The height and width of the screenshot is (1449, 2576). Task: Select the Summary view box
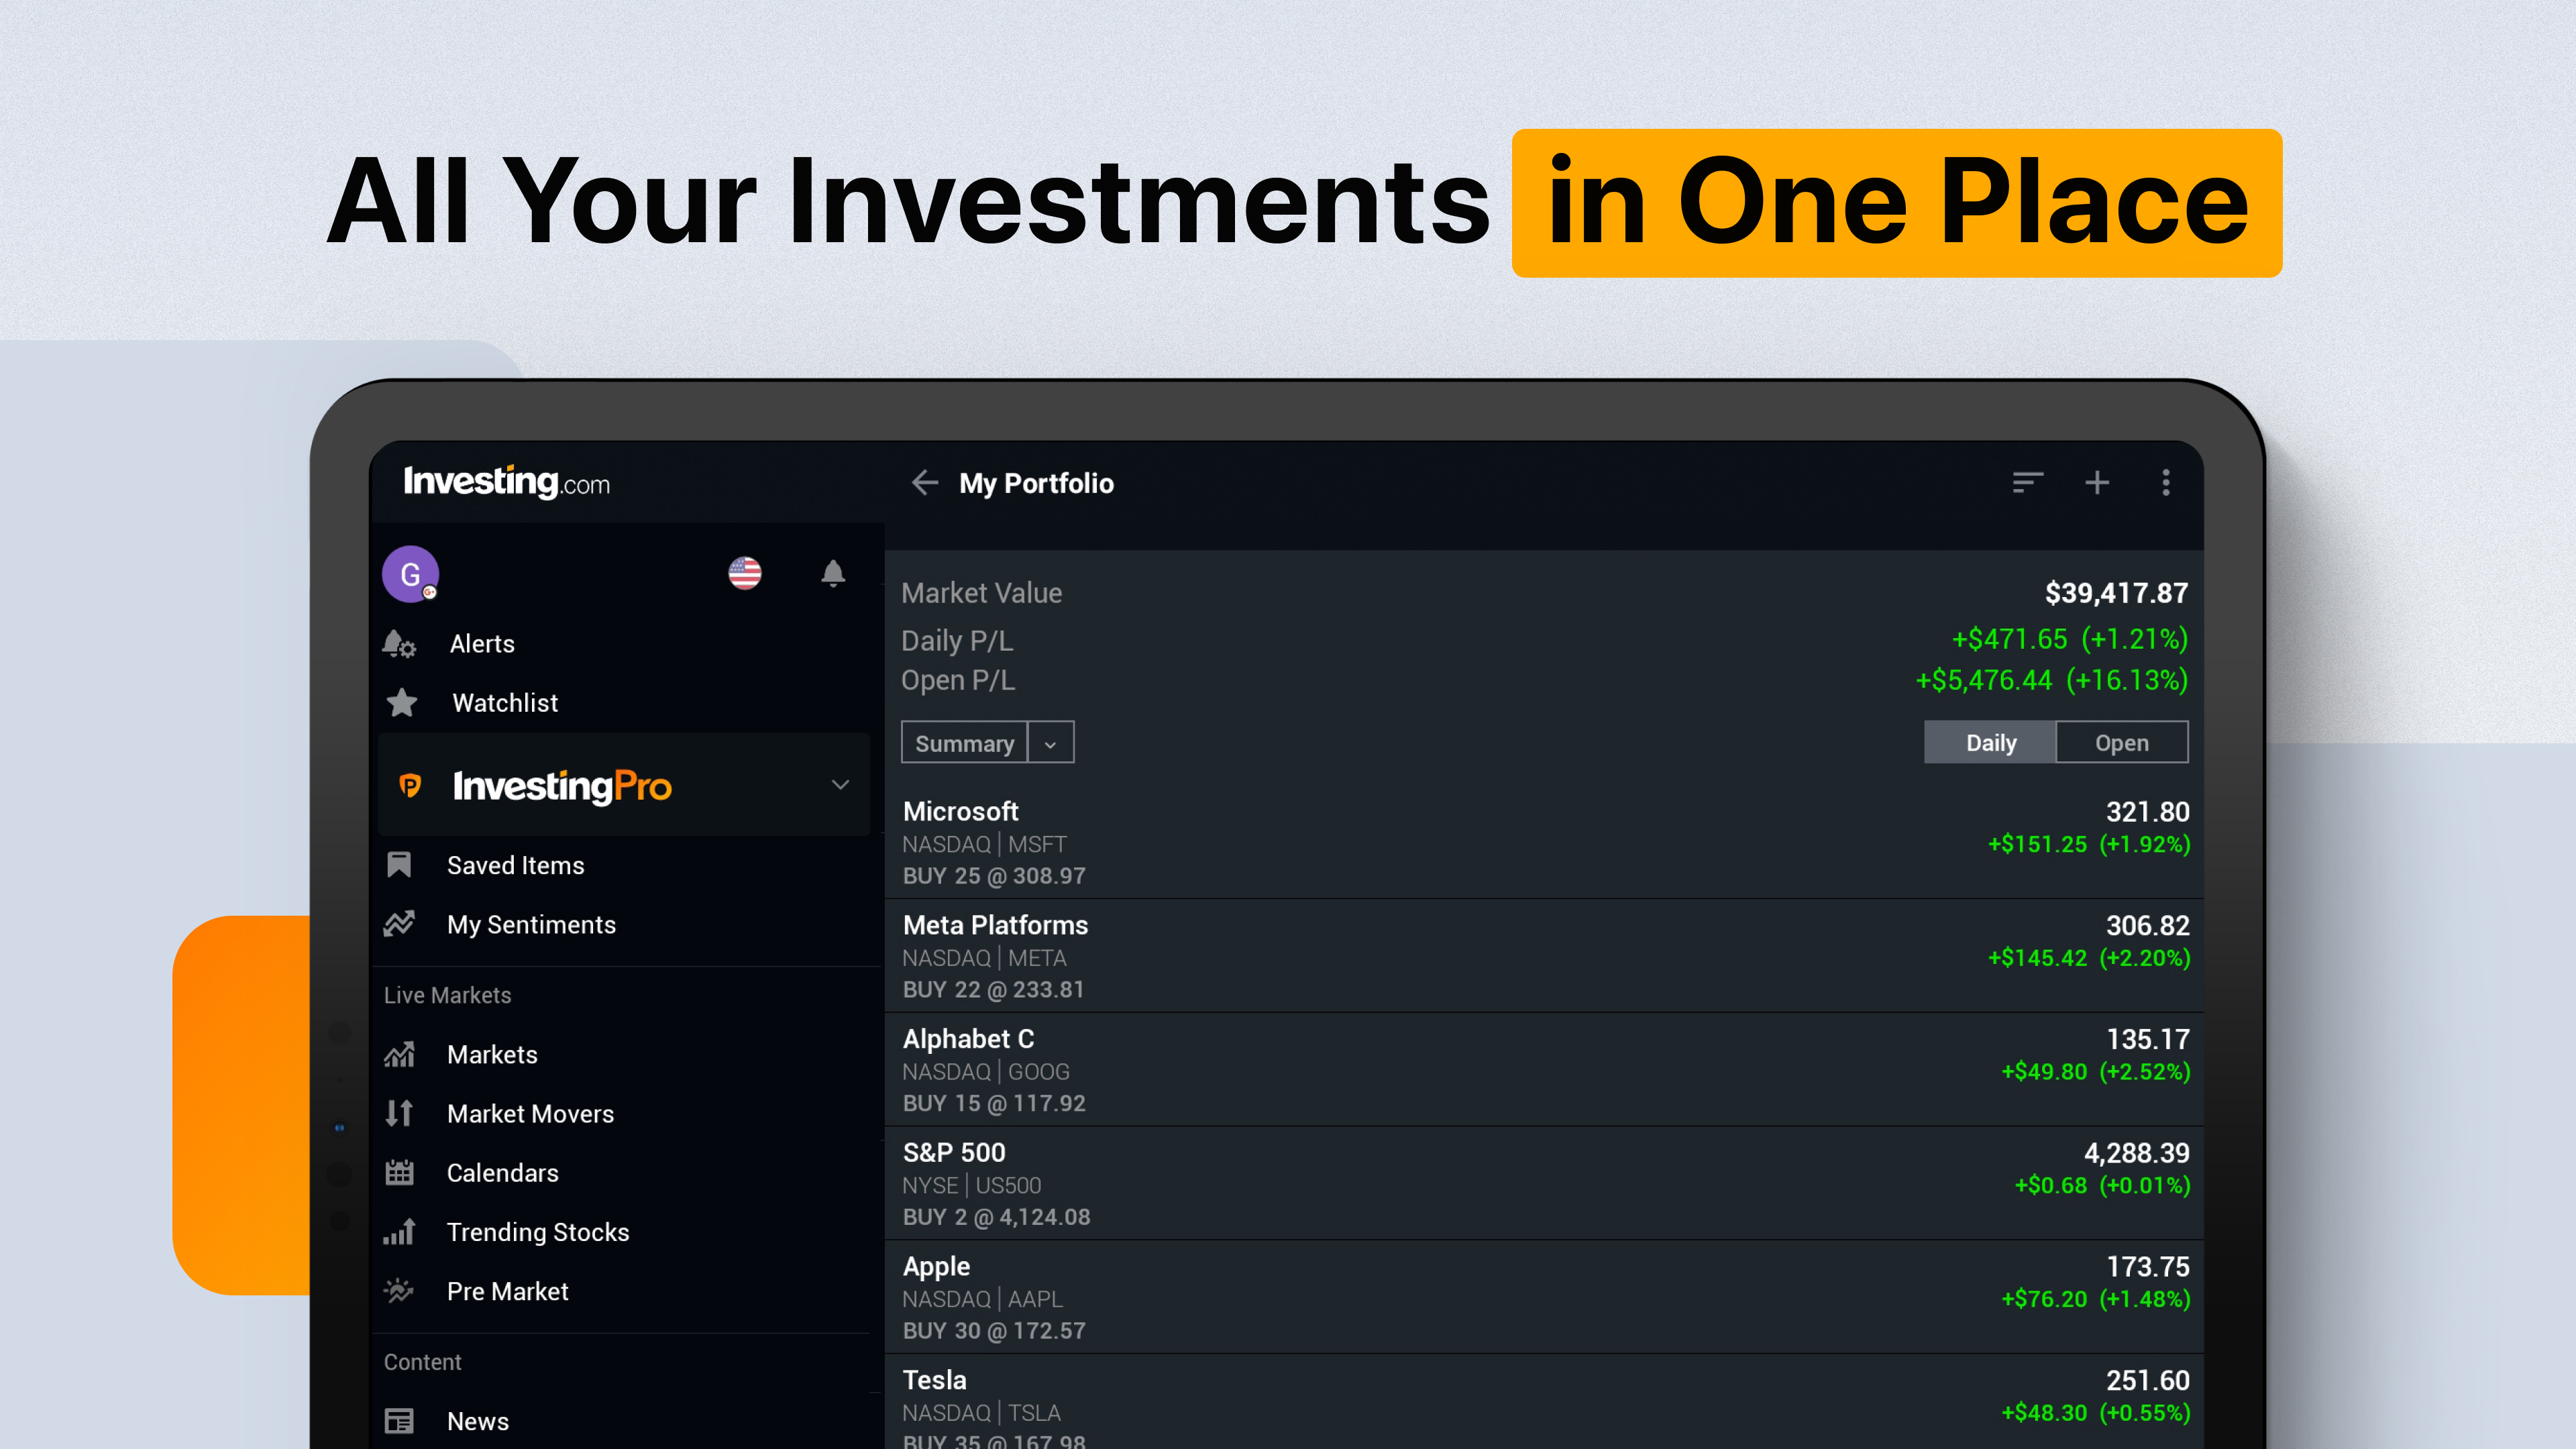[x=965, y=743]
